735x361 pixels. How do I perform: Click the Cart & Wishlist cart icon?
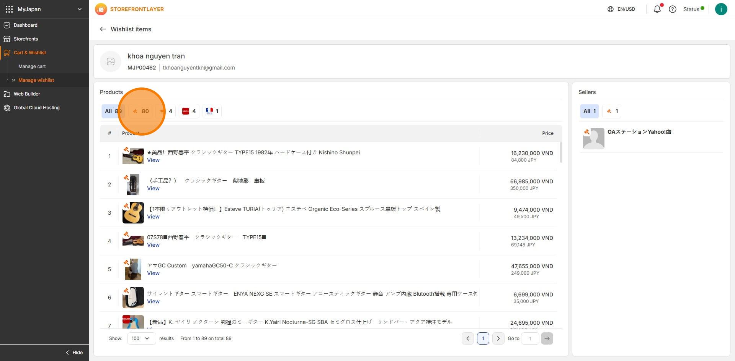[x=7, y=53]
